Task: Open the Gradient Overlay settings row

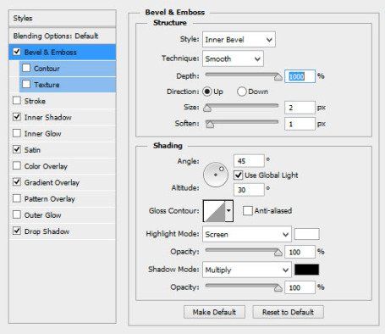Action: pos(63,182)
